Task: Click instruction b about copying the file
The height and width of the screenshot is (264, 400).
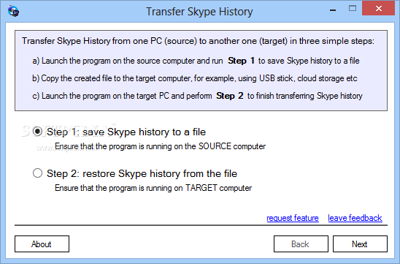Action: pyautogui.click(x=195, y=78)
